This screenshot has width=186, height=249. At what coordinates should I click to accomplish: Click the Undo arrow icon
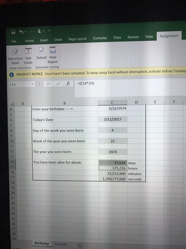pos(21,32)
